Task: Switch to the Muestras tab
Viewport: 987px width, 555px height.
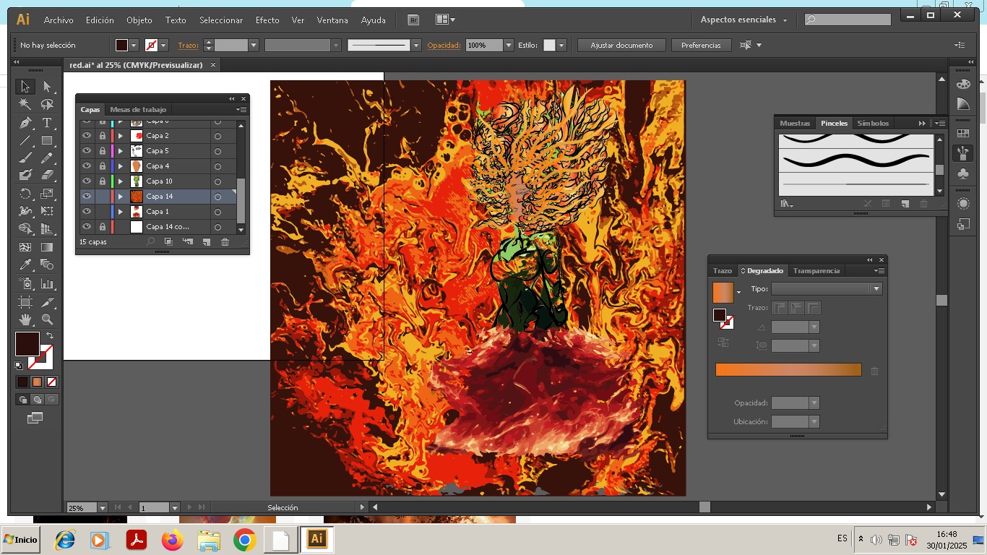Action: tap(795, 124)
